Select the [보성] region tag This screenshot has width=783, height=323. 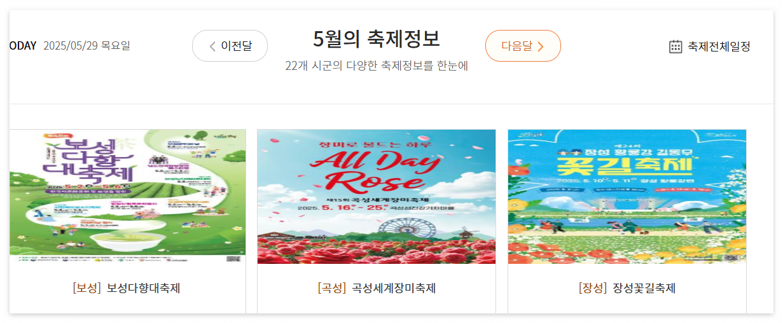[87, 288]
